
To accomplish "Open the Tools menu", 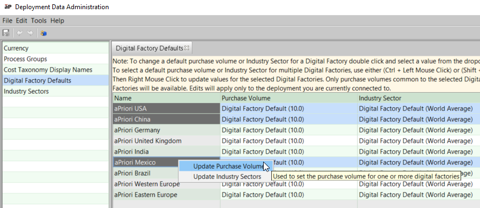I will [x=39, y=20].
